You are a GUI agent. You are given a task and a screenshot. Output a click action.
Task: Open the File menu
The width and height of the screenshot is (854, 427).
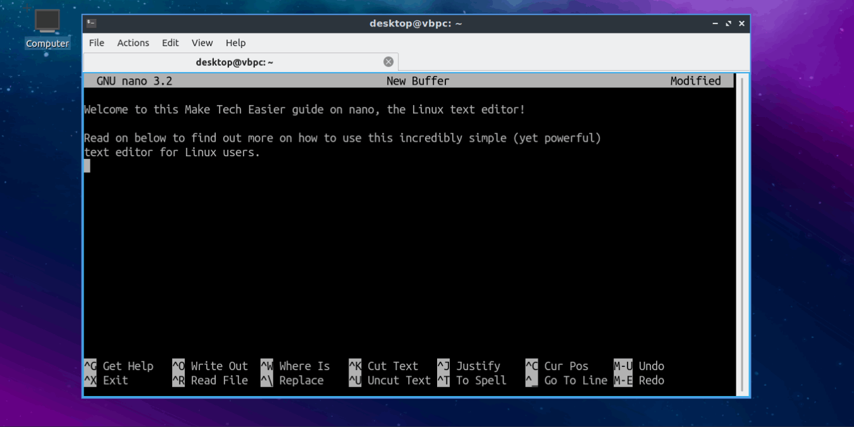tap(96, 42)
